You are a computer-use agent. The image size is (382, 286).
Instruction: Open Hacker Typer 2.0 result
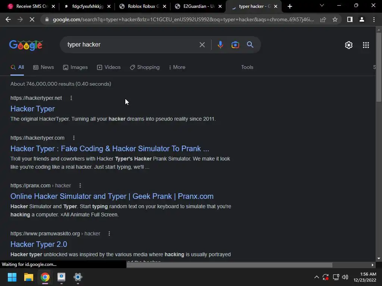[x=39, y=244]
